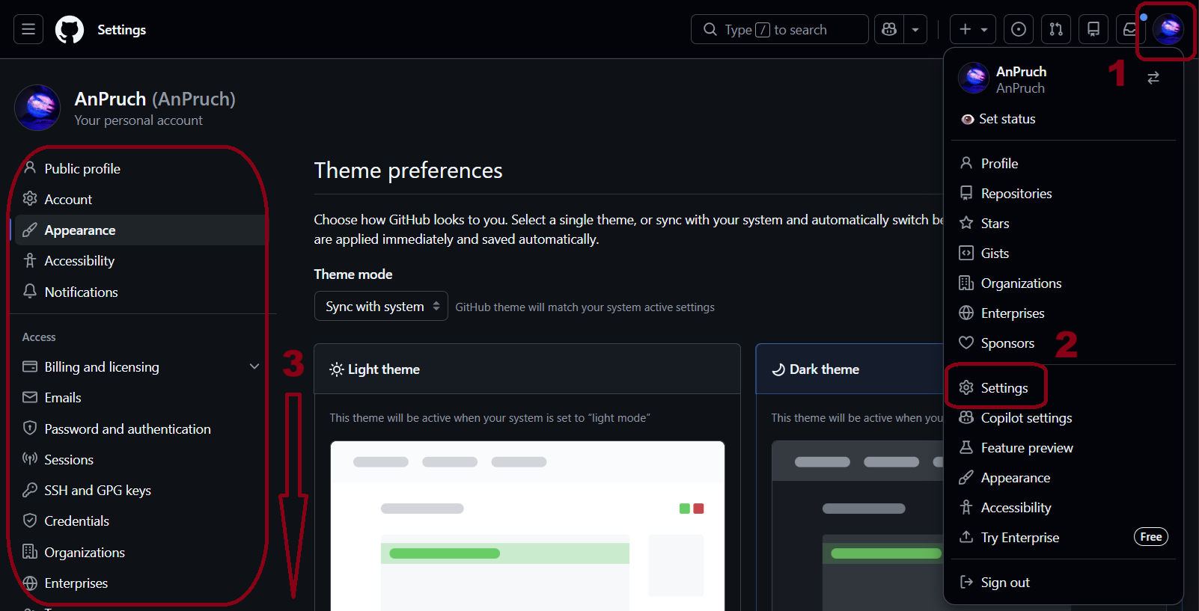Click the Light theme card header
Viewport: 1199px width, 611px height.
527,369
